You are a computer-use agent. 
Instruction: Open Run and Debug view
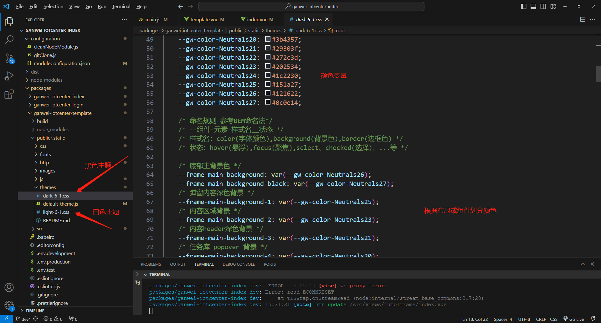pyautogui.click(x=9, y=76)
